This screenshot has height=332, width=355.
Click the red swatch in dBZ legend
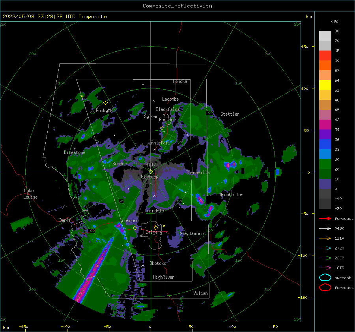point(325,56)
